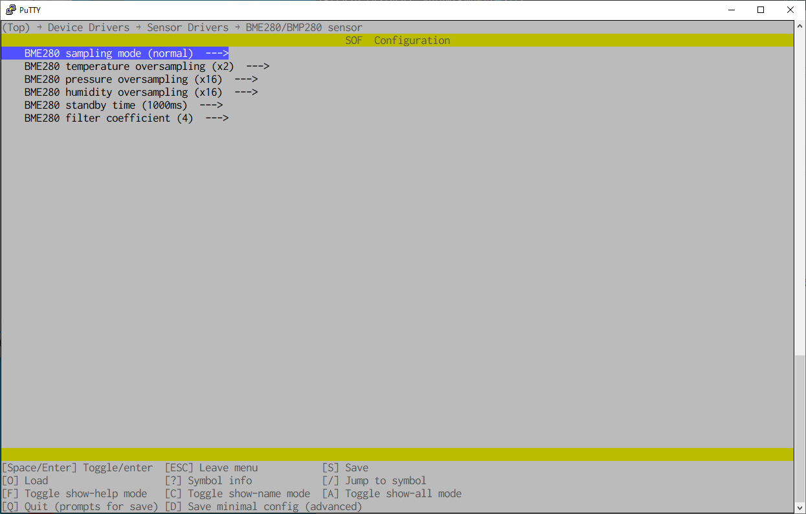Close the PuTTY window

click(790, 10)
